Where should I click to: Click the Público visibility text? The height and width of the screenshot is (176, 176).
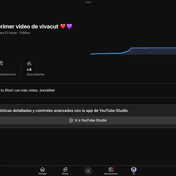[25, 33]
